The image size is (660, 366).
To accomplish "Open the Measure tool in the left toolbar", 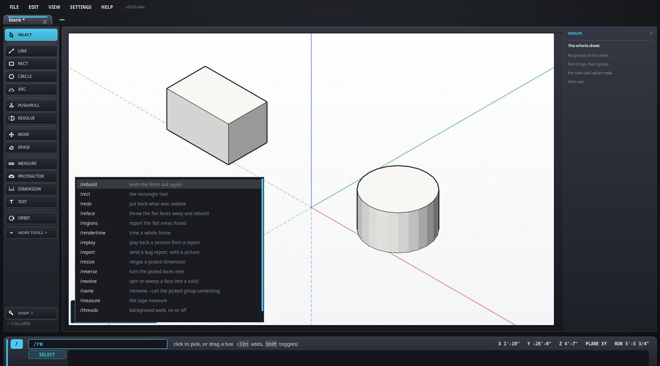I will [31, 164].
